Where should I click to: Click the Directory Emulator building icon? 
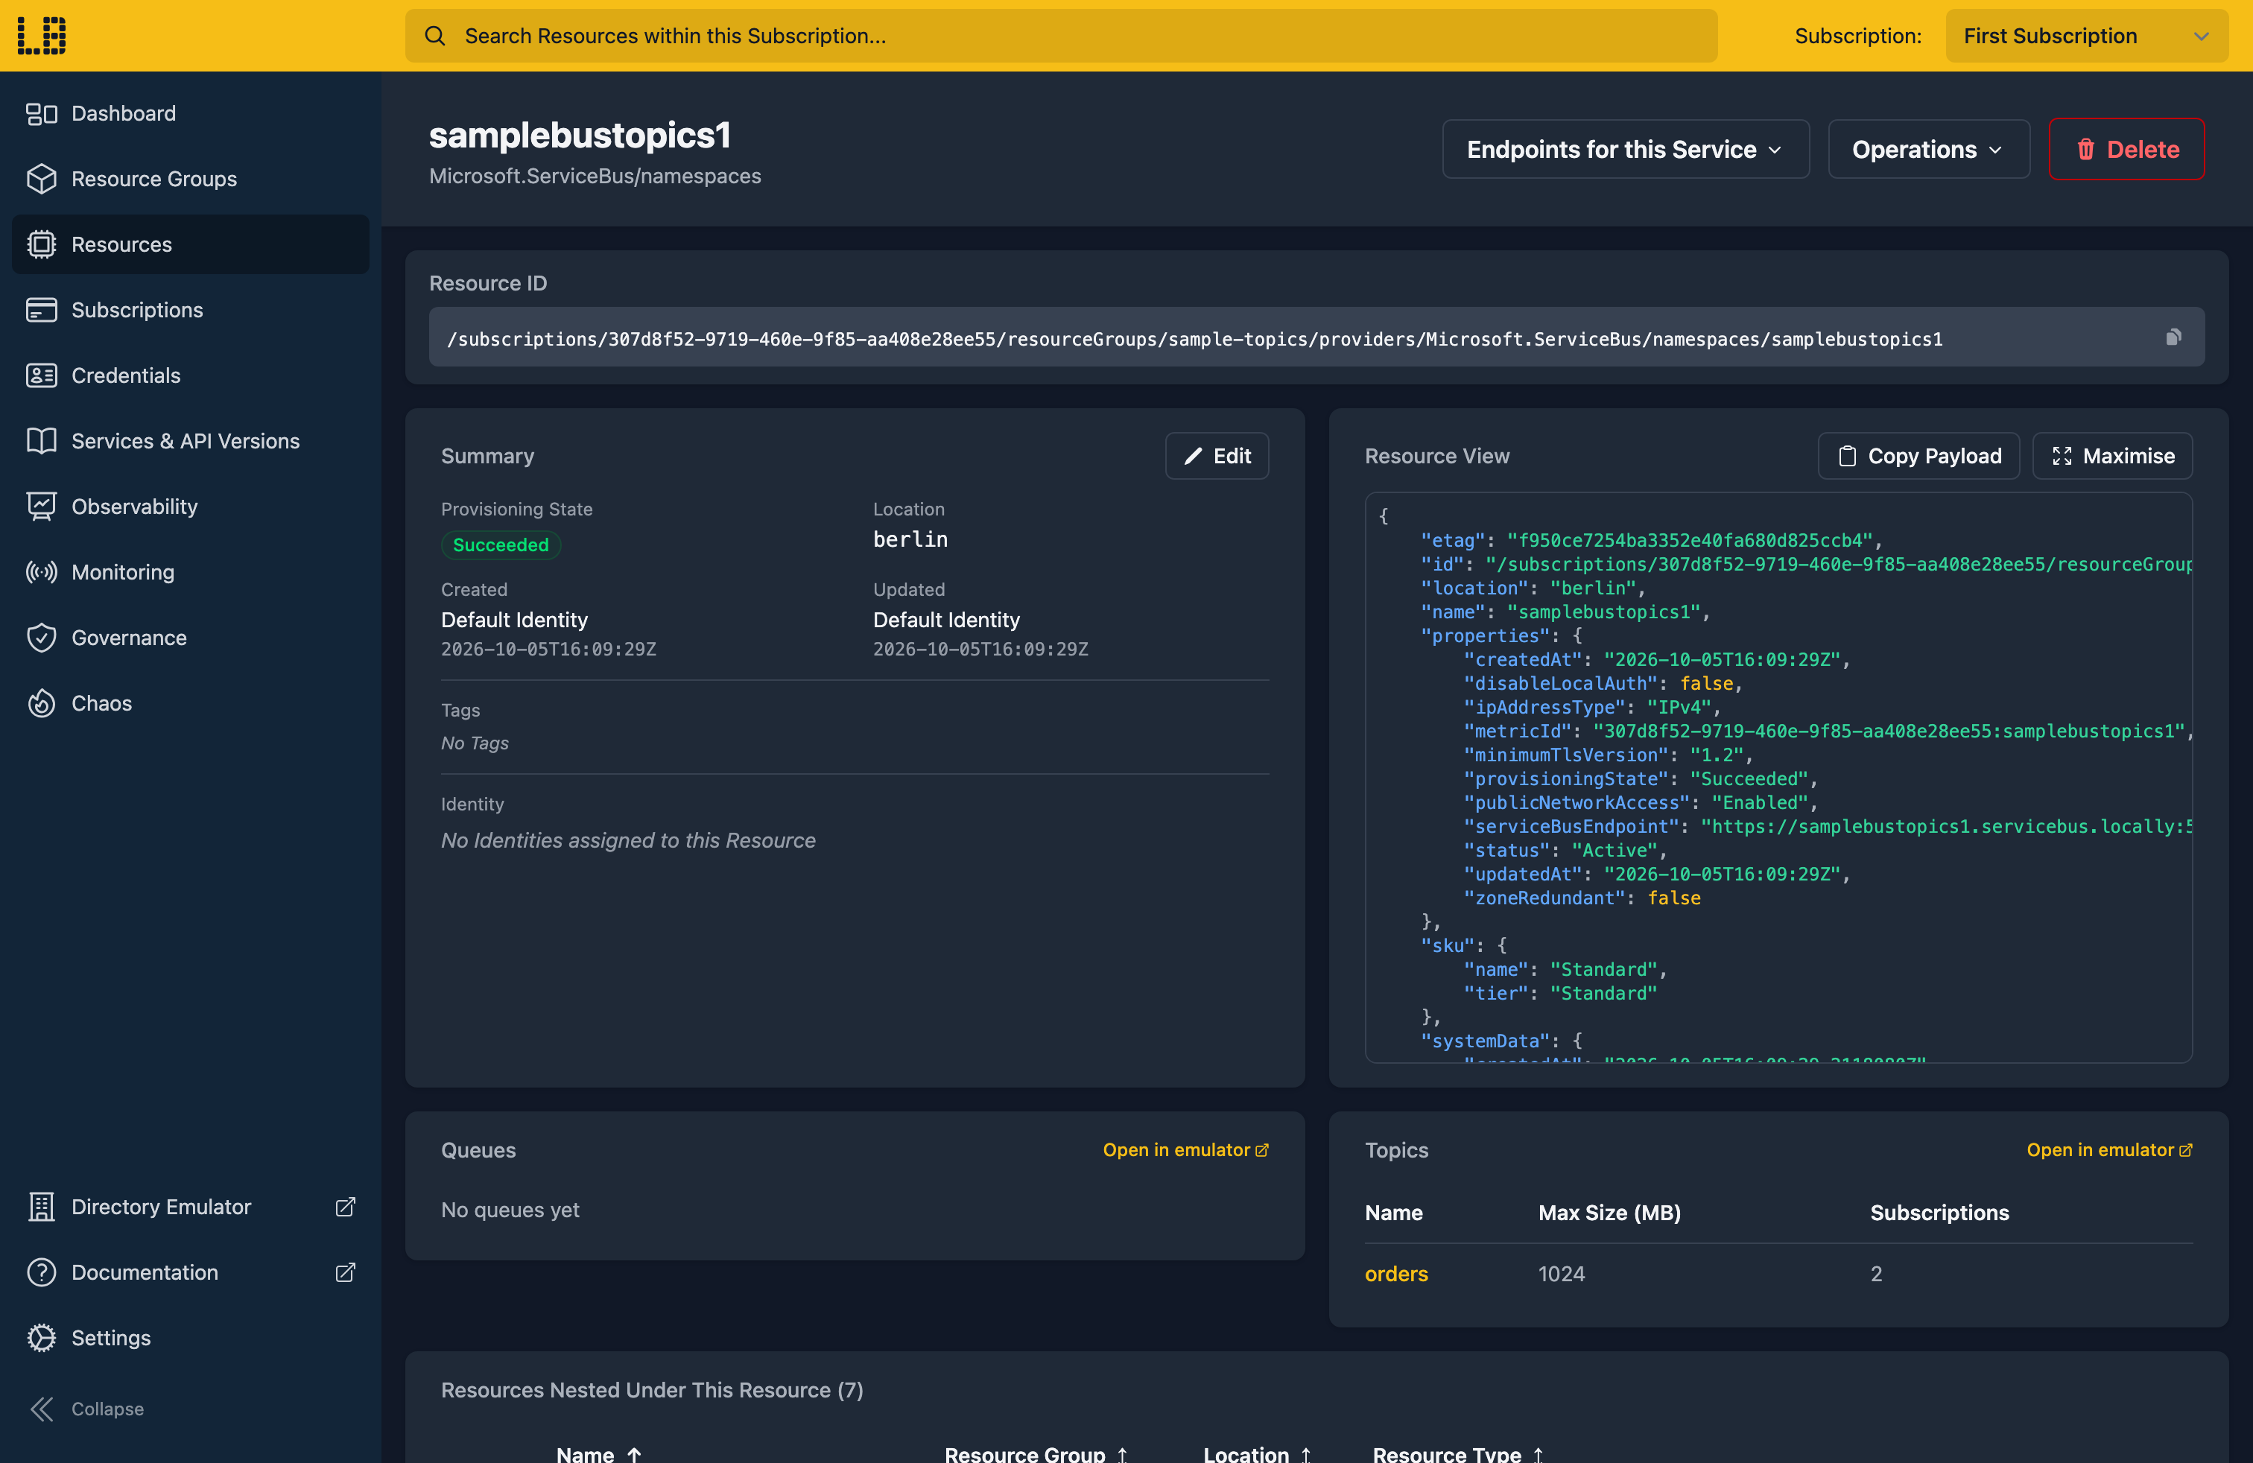(42, 1207)
